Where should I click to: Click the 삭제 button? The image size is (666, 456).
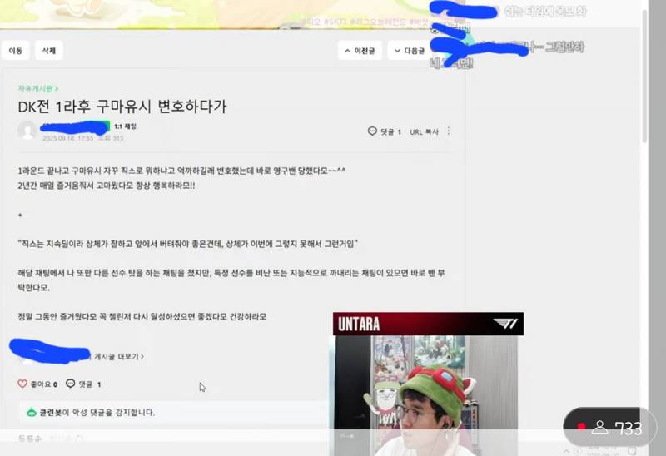click(x=49, y=51)
